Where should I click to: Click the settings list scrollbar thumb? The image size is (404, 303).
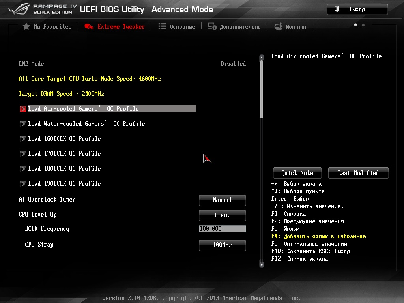point(262,89)
